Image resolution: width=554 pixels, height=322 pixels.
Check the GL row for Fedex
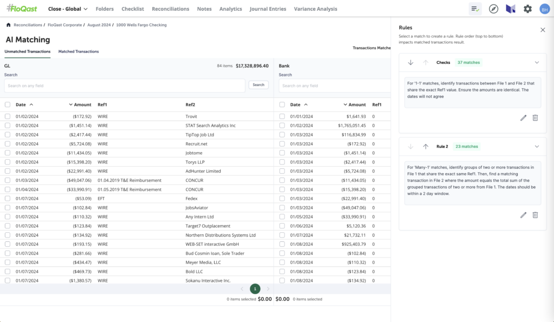[x=8, y=199]
